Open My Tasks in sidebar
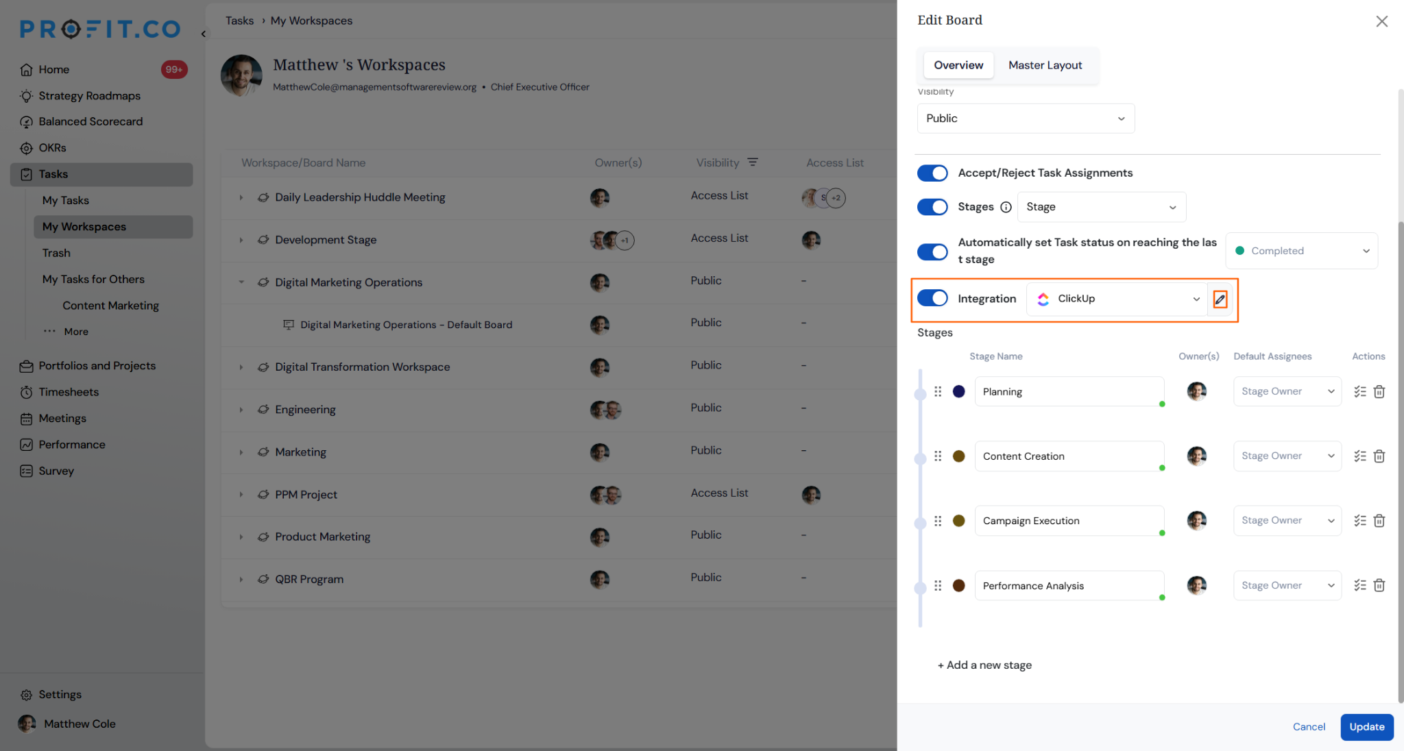 65,200
